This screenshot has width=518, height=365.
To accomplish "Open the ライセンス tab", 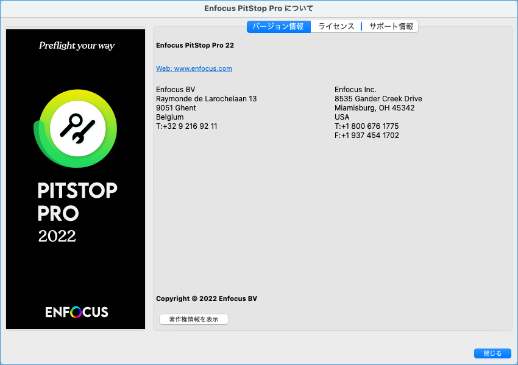I will click(336, 26).
